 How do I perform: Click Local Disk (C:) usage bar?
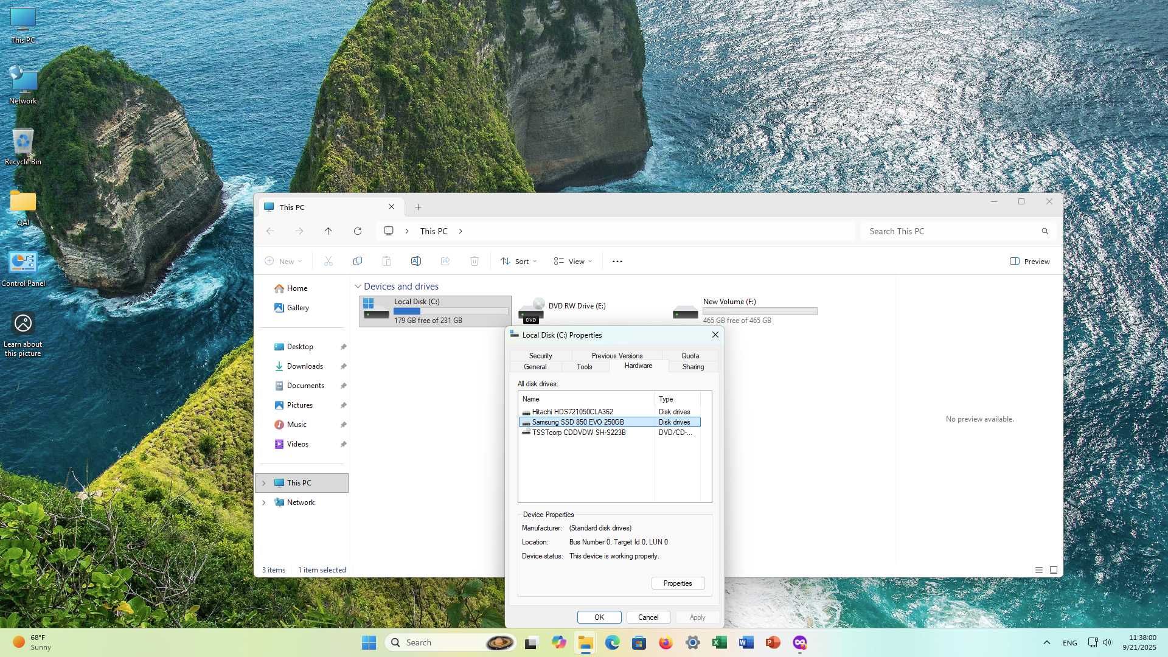[451, 311]
